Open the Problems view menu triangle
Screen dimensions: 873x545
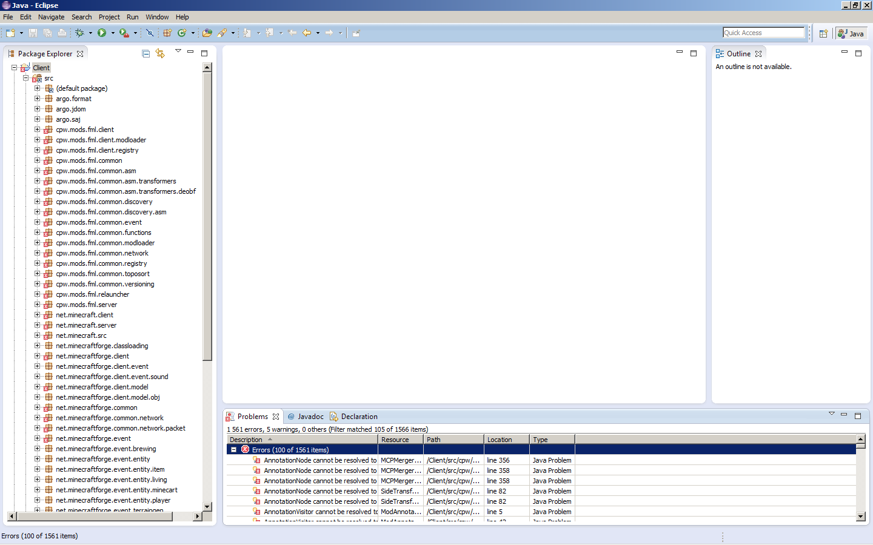pyautogui.click(x=832, y=414)
